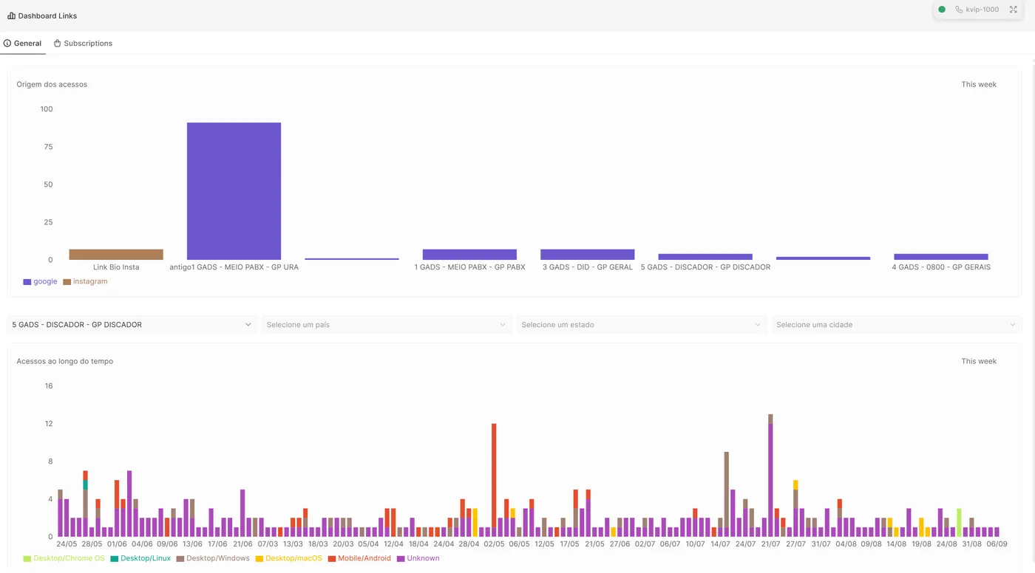Click the 06/09 date on the time axis

[x=997, y=544]
